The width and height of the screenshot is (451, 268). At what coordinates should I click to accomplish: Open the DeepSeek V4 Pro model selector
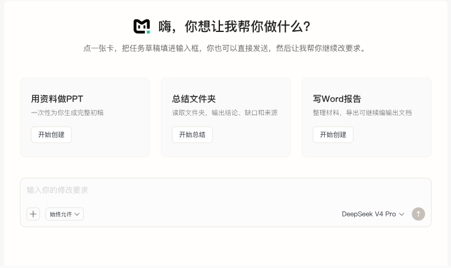pyautogui.click(x=373, y=214)
